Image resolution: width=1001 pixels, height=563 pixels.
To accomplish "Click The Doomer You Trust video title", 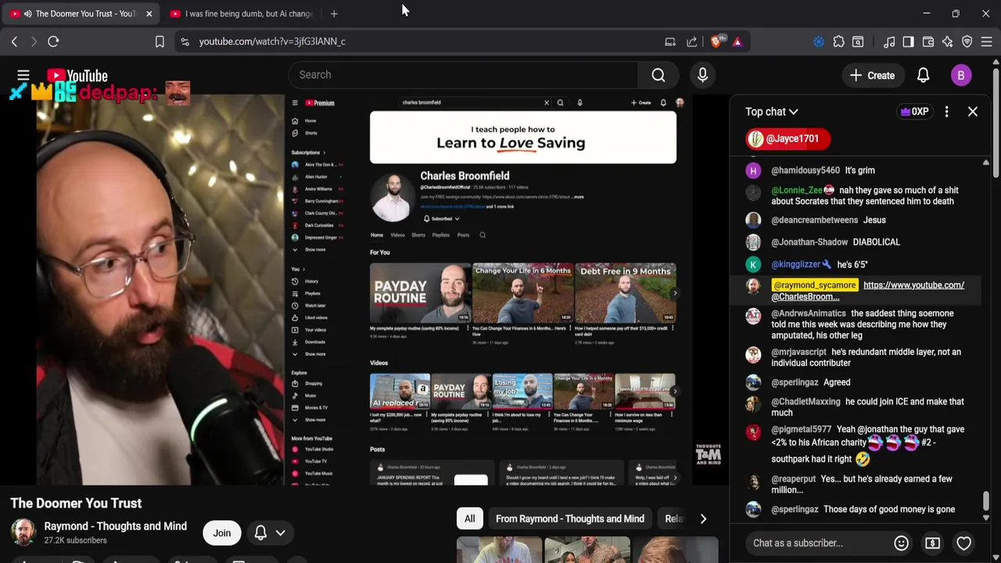I will point(76,504).
